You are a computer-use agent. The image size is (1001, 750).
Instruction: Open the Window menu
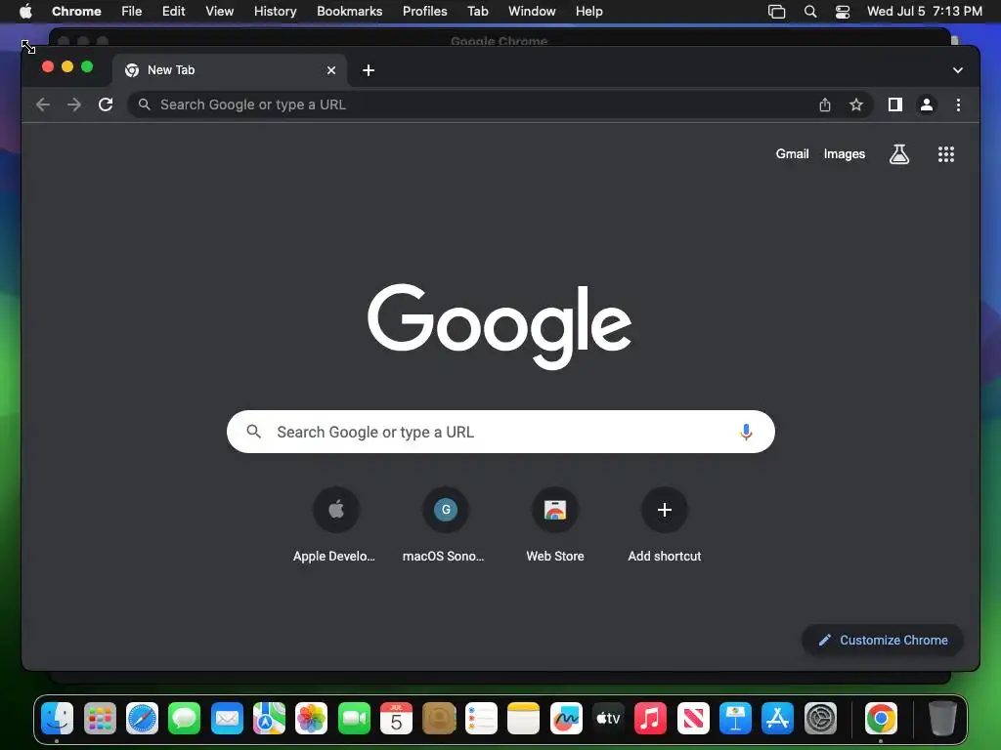[x=532, y=11]
